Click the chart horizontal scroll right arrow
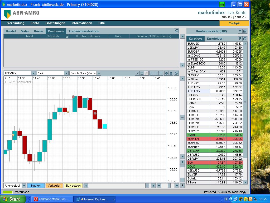 [x=153, y=186]
